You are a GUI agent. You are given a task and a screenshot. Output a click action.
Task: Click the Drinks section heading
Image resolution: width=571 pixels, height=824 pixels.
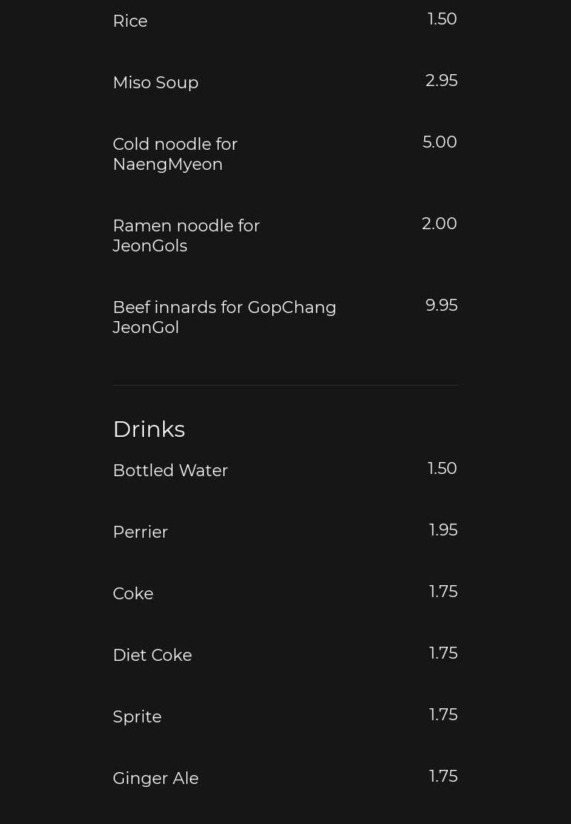pyautogui.click(x=149, y=429)
